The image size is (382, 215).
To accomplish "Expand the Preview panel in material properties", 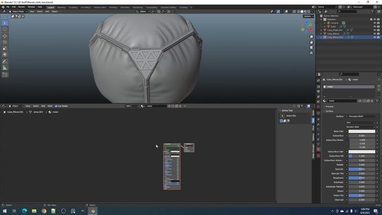I will 329,106.
